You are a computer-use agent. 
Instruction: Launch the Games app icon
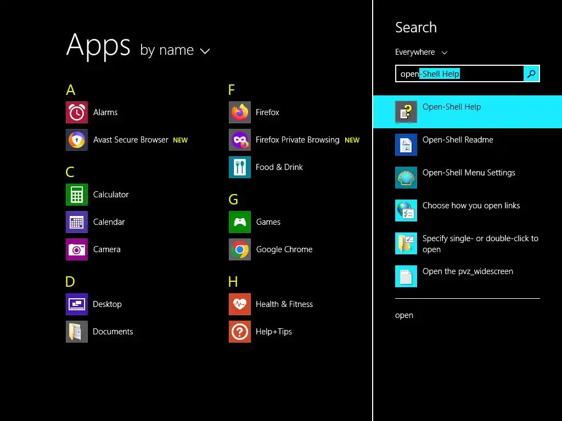pyautogui.click(x=240, y=222)
